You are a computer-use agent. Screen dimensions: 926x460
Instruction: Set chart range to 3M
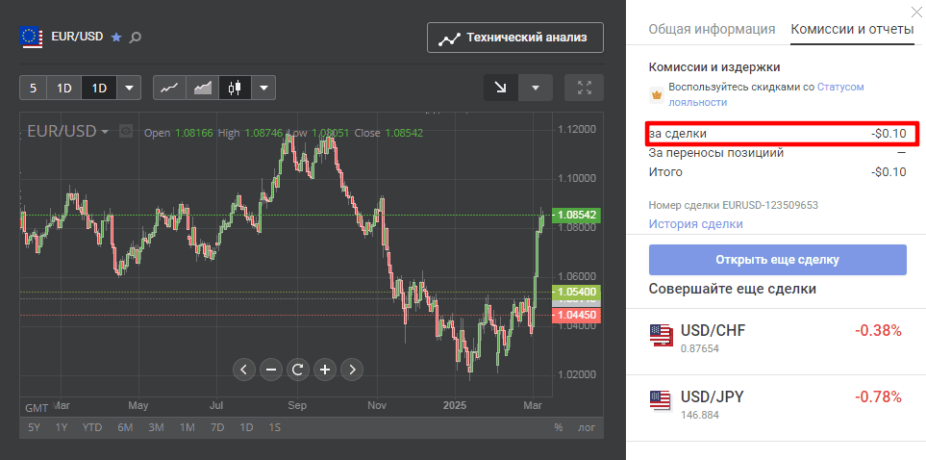(x=156, y=427)
